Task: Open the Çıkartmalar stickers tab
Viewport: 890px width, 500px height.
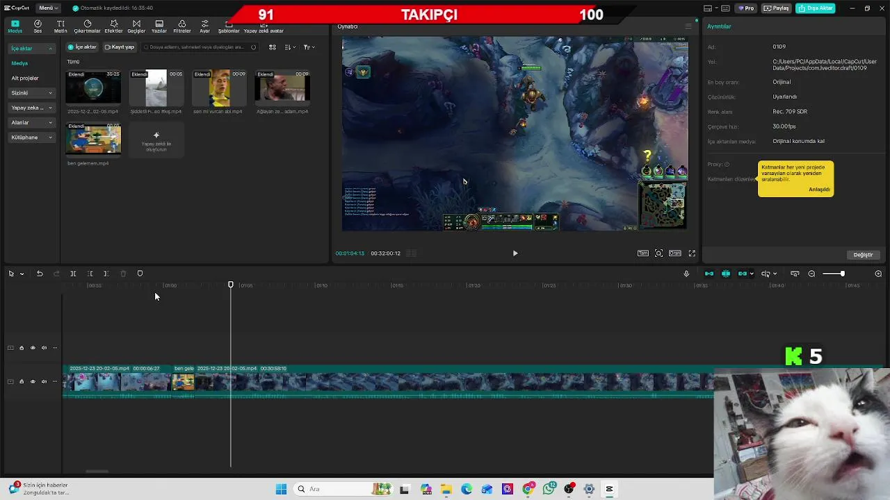Action: [x=87, y=26]
